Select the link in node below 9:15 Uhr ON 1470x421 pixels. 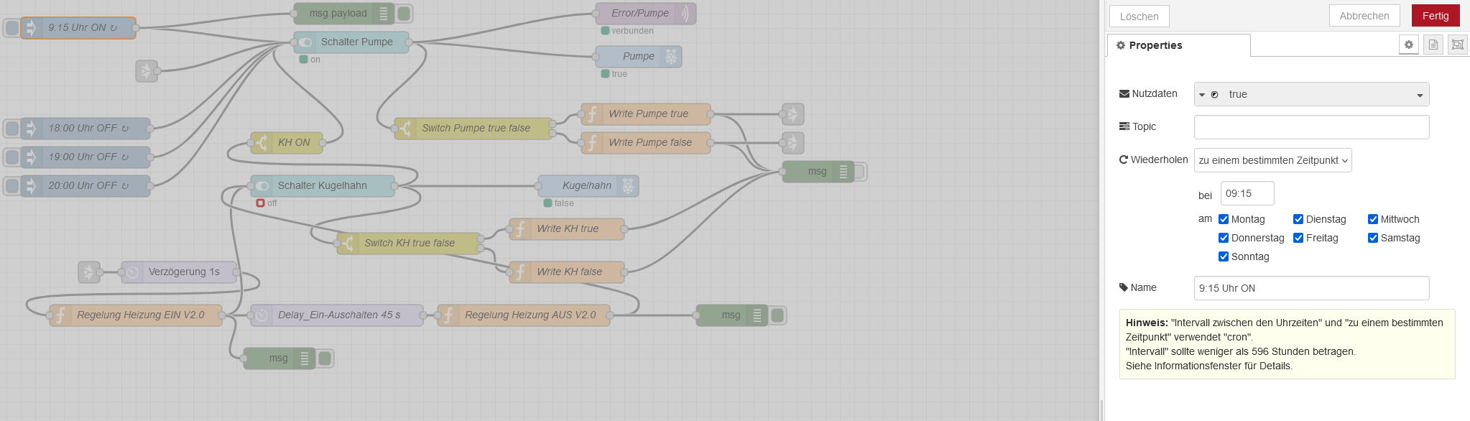pyautogui.click(x=147, y=71)
